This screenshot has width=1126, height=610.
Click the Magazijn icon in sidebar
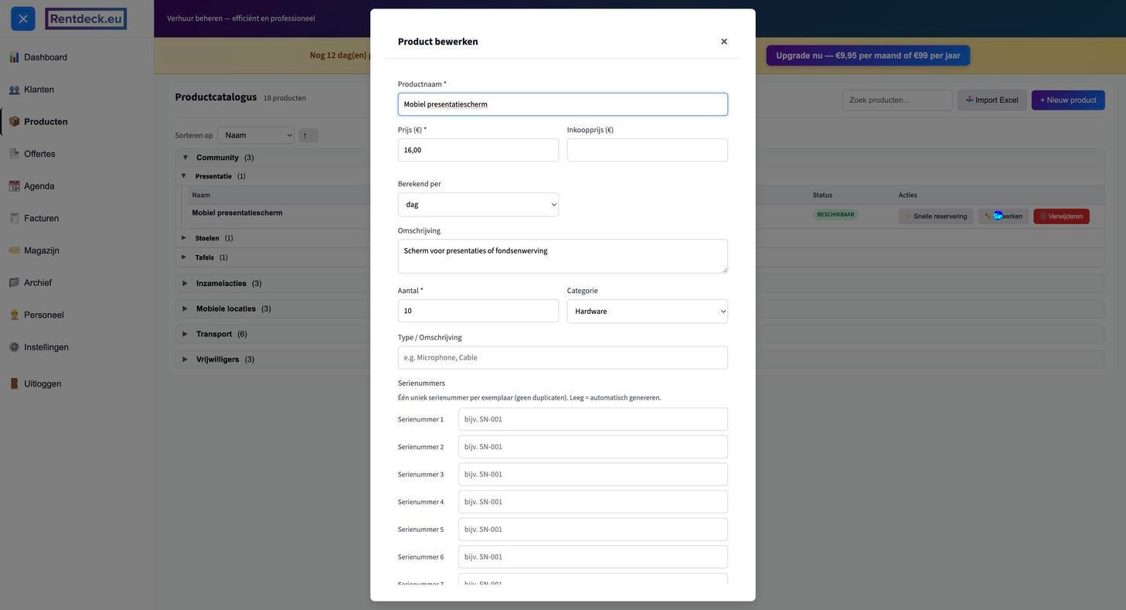[x=14, y=250]
